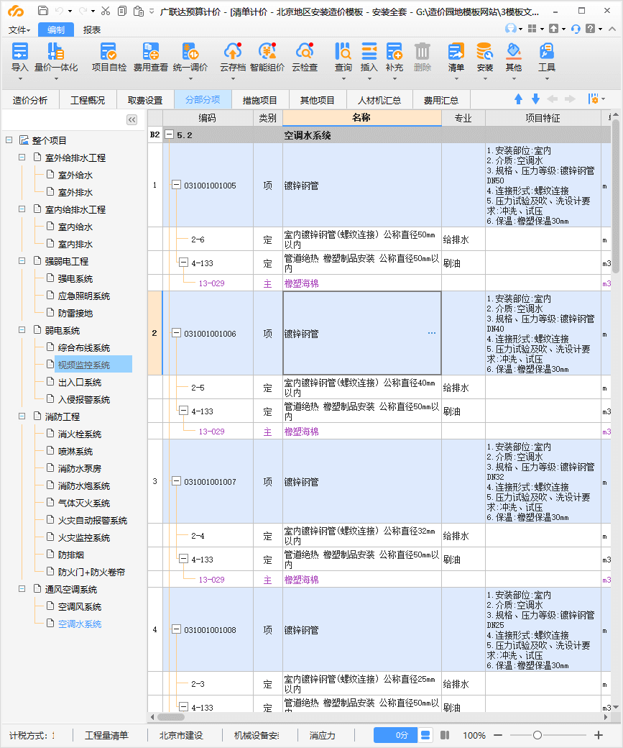
Task: Collapse the left project tree panel
Action: pyautogui.click(x=132, y=119)
